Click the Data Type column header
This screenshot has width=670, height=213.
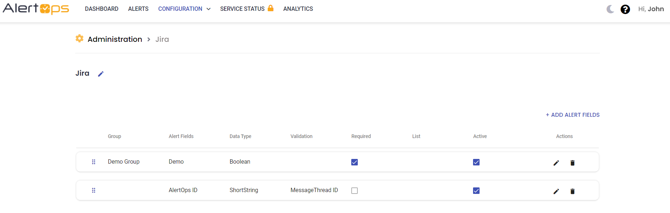point(240,136)
